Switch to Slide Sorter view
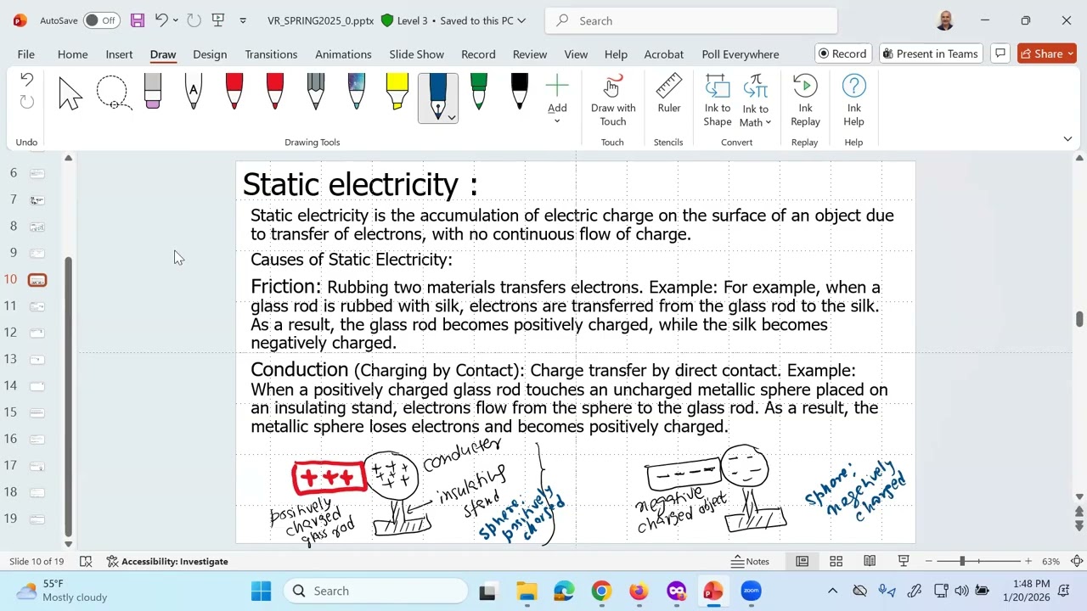The width and height of the screenshot is (1087, 611). [x=836, y=561]
